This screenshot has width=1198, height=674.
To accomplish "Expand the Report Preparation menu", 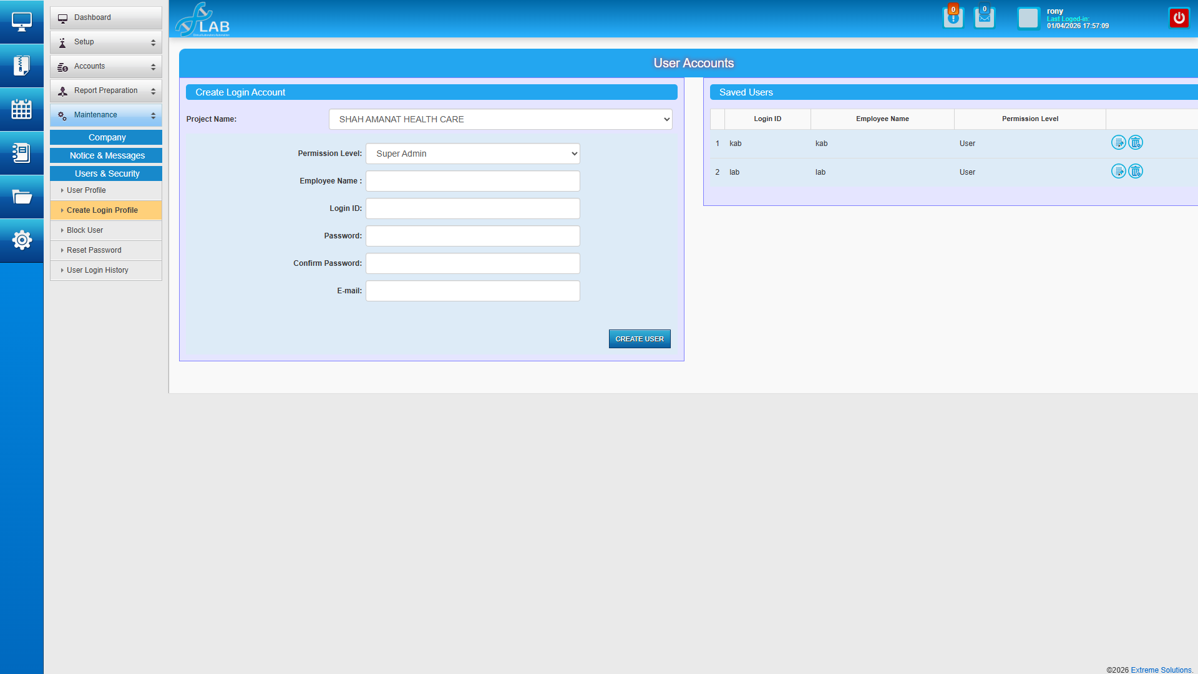I will [x=105, y=90].
